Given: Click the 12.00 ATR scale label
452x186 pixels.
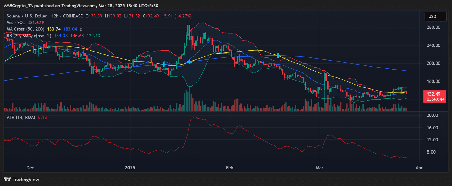Looking at the screenshot, I should [432, 140].
